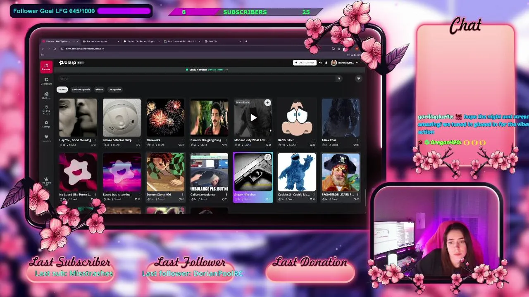Open the No Lizard Like Horse title
Image resolution: width=529 pixels, height=297 pixels.
pos(75,195)
